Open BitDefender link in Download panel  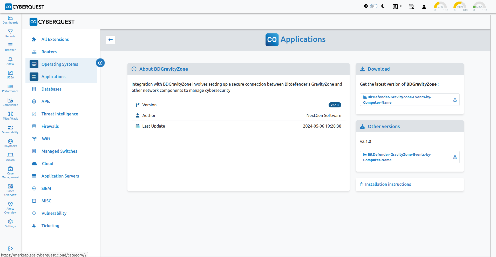[x=397, y=100]
